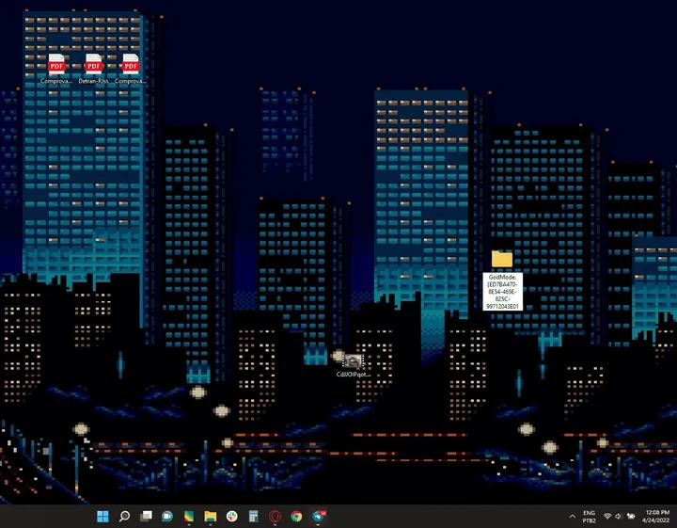Launch the Teams Chat taskbar icon
This screenshot has height=528, width=677.
(x=167, y=517)
